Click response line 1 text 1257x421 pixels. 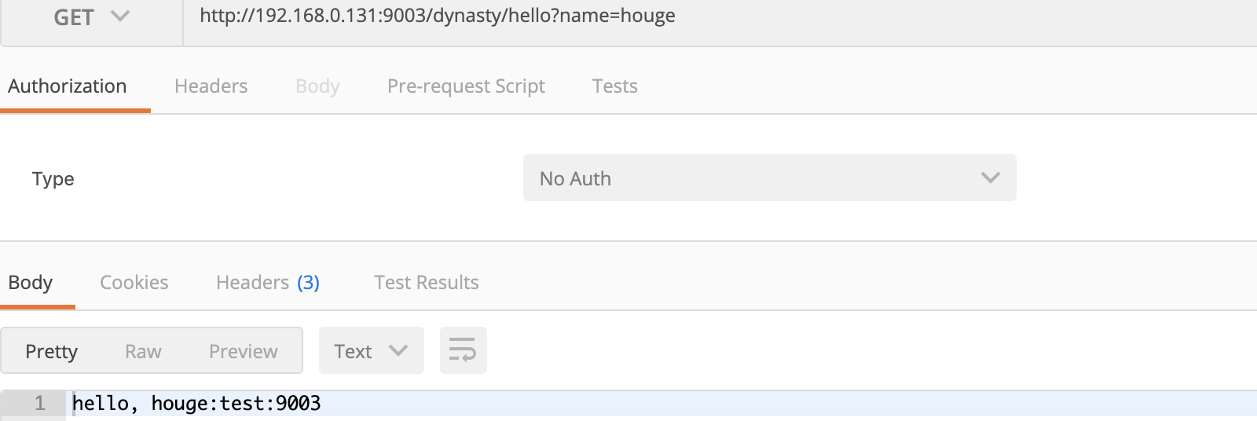(x=196, y=404)
